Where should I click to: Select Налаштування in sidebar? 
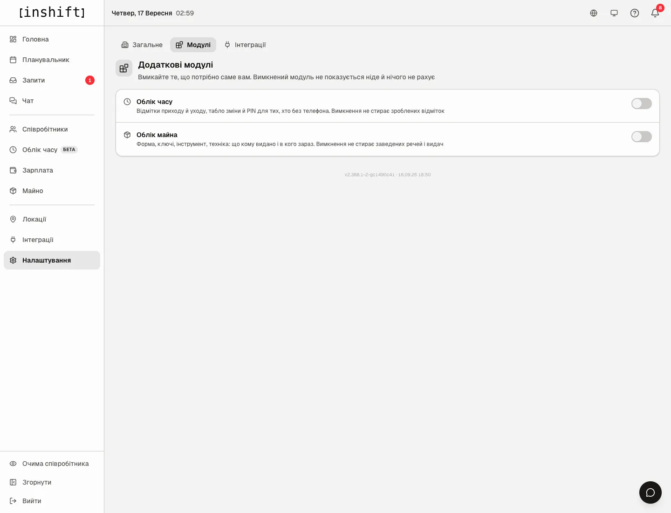[x=52, y=260]
